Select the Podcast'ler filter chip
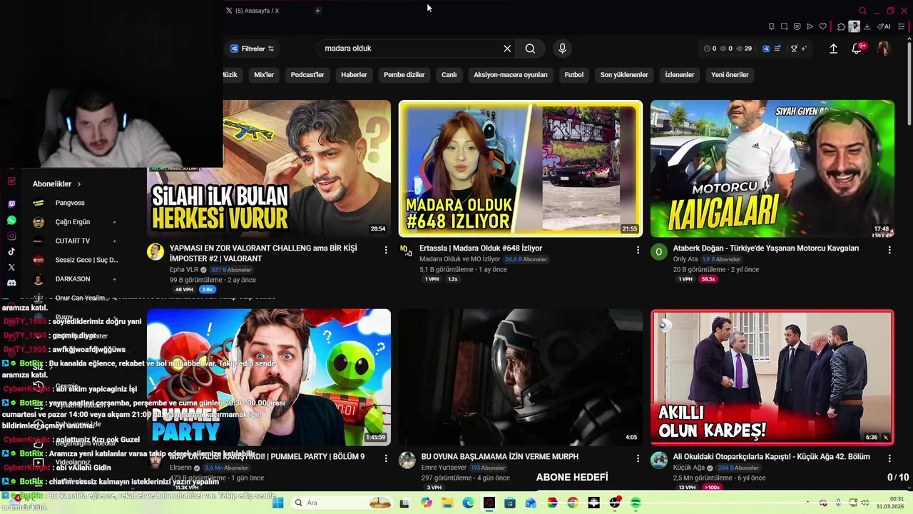 [307, 75]
